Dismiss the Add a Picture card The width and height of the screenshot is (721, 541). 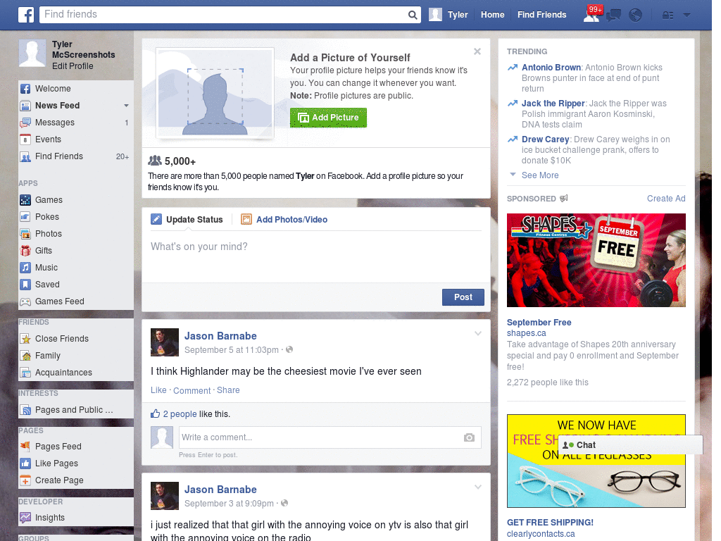tap(477, 51)
